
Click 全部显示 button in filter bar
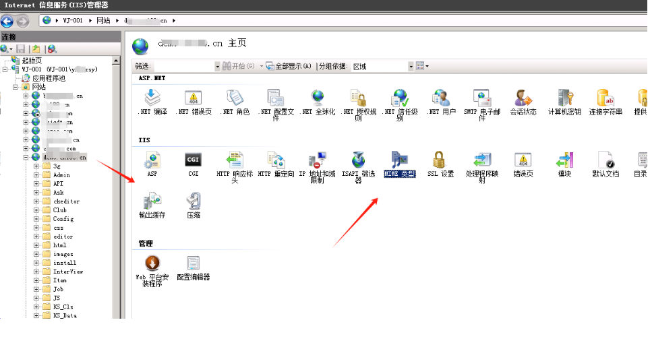[289, 66]
